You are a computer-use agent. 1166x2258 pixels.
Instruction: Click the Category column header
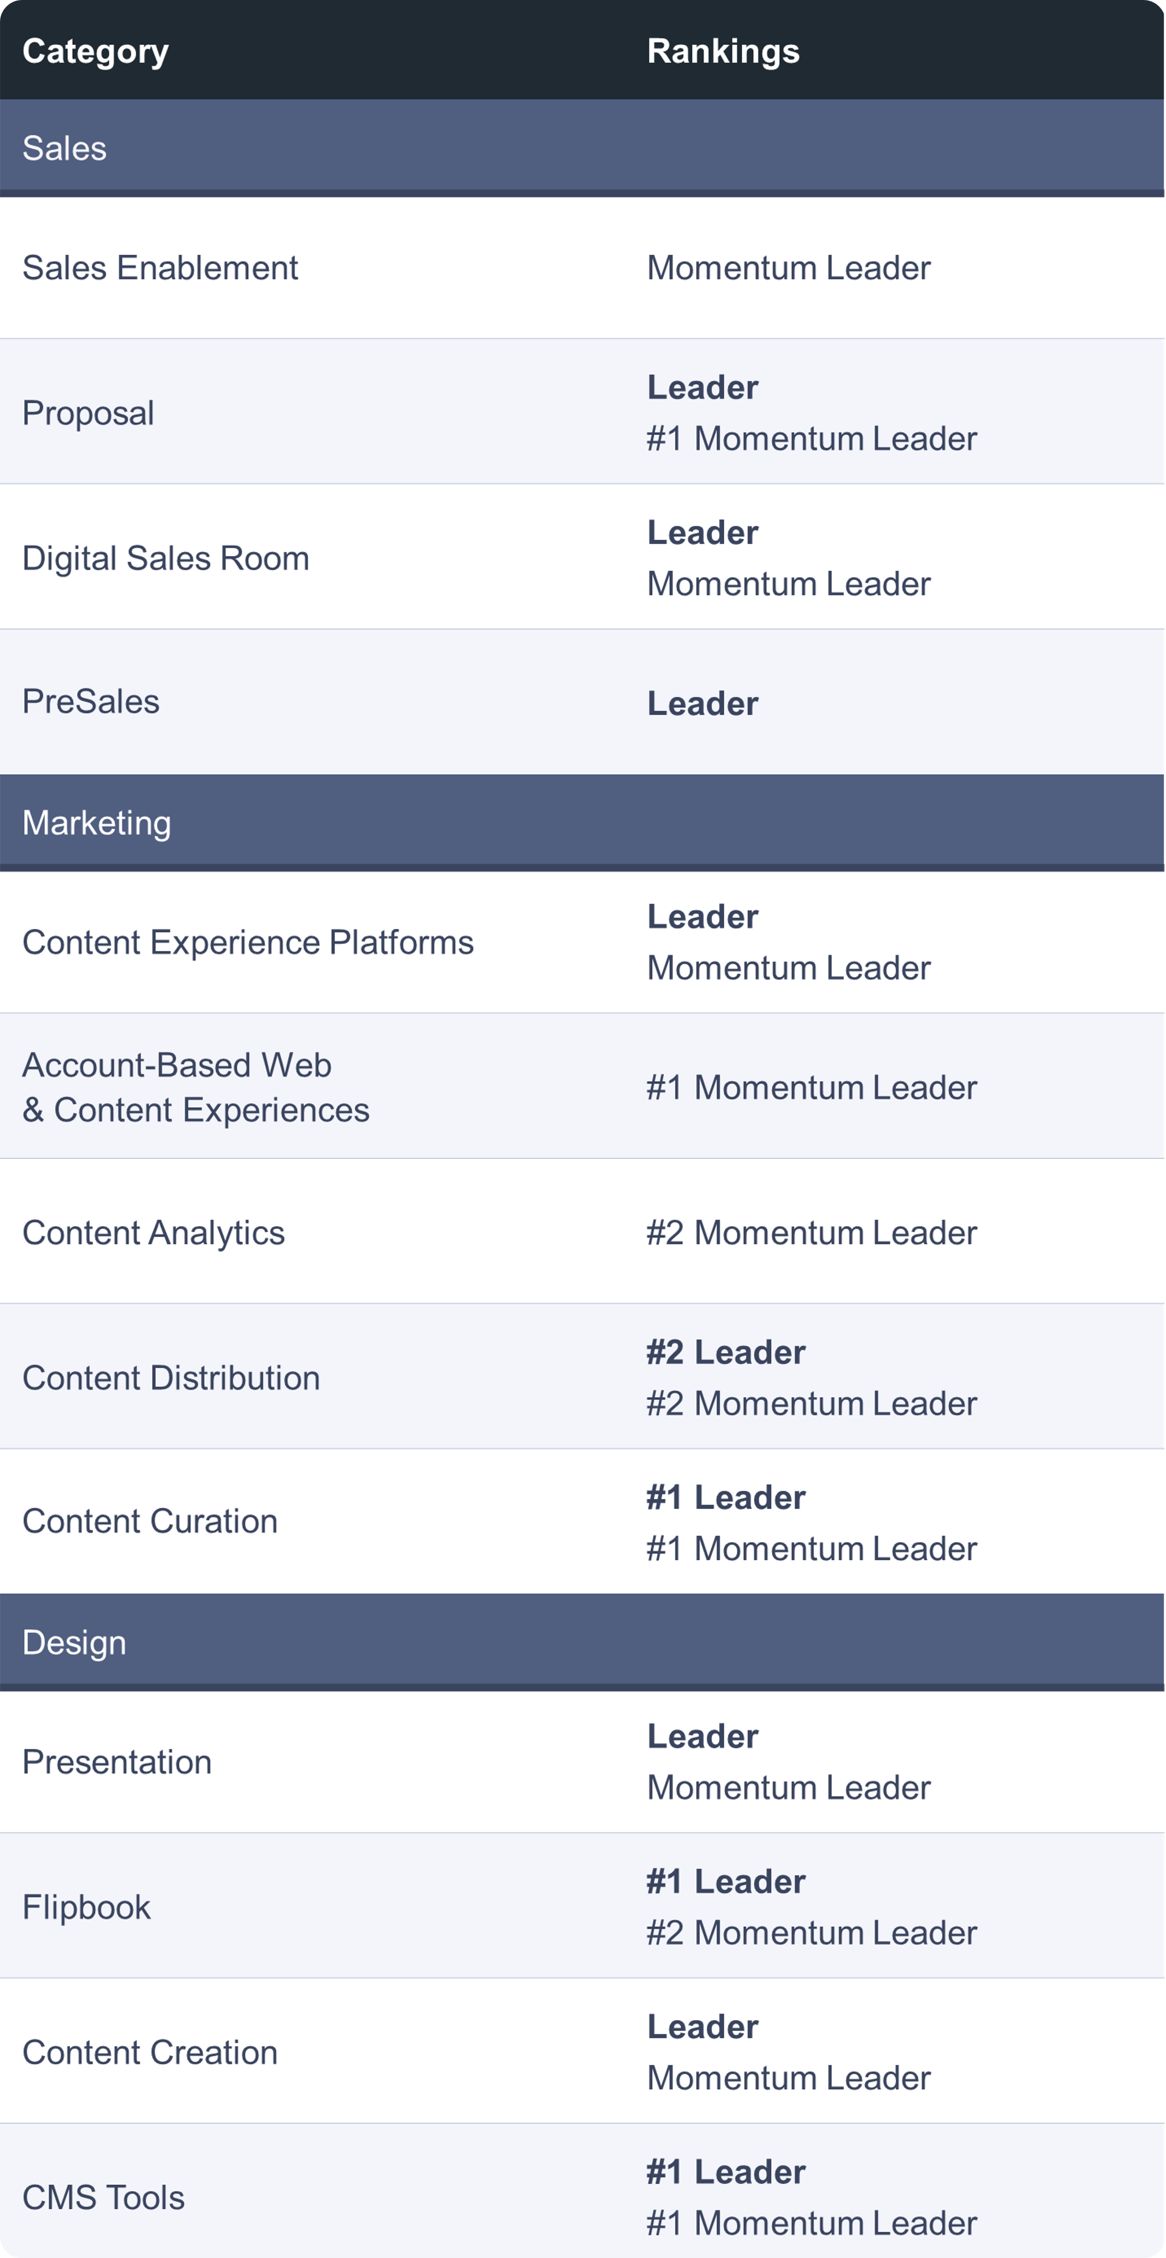point(96,52)
